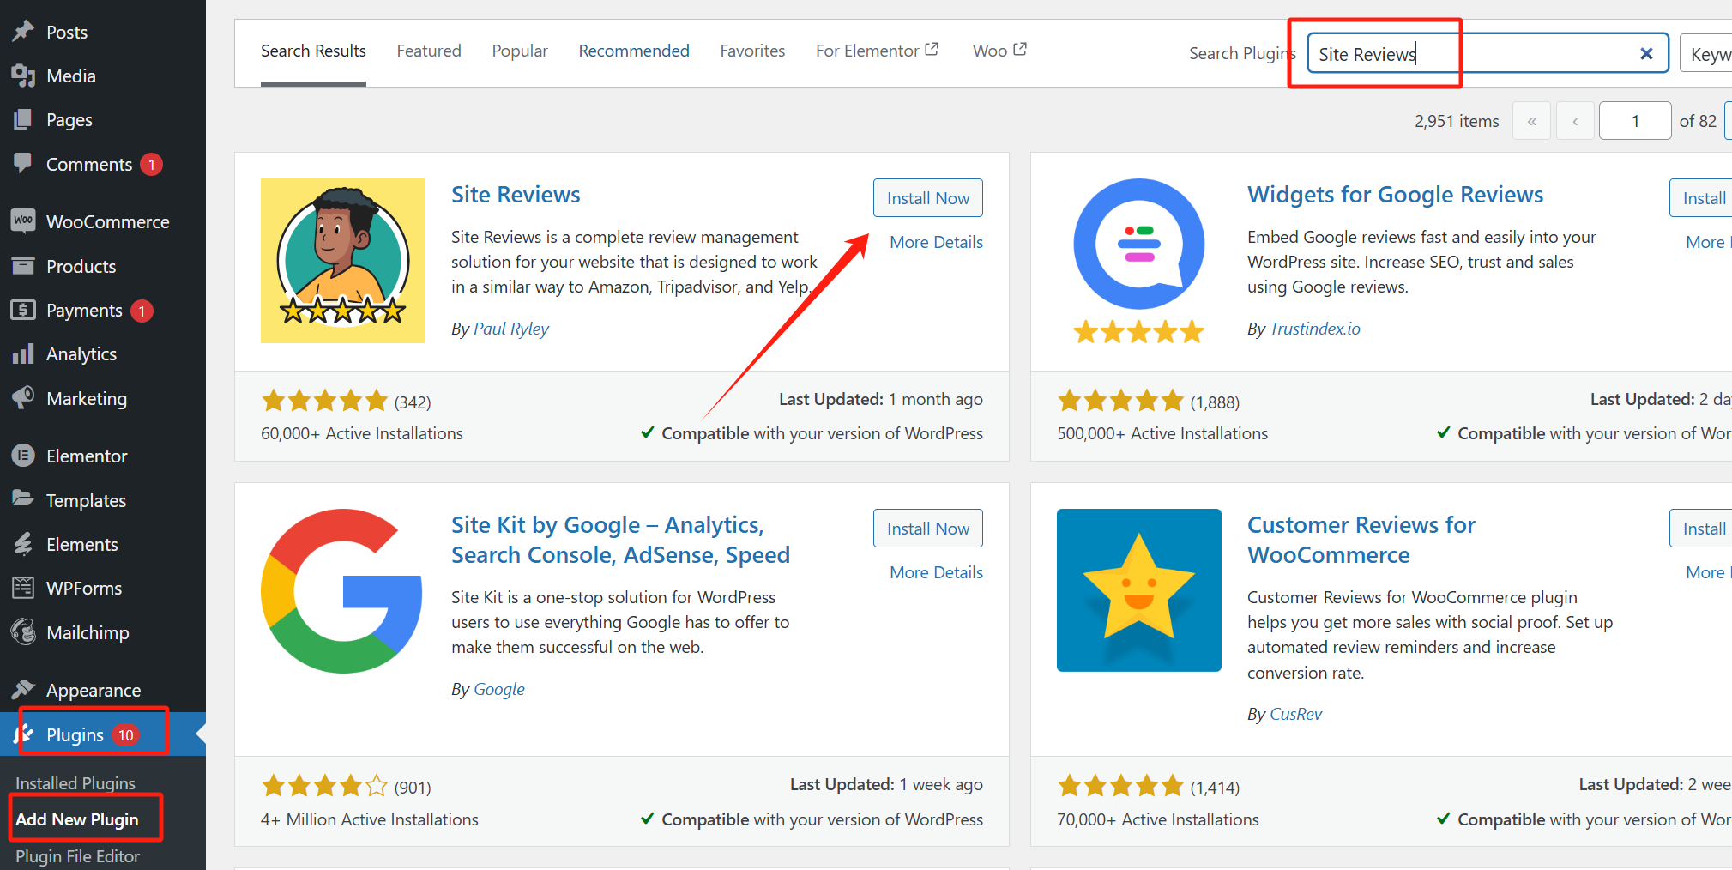1732x870 pixels.
Task: Click '60,000+ Active Installations' text
Action: click(362, 433)
